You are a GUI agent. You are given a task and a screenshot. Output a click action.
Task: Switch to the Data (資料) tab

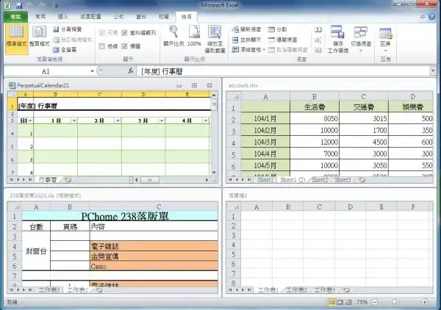coord(141,17)
